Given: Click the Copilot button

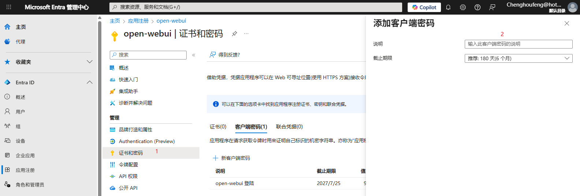Looking at the screenshot, I should 424,7.
